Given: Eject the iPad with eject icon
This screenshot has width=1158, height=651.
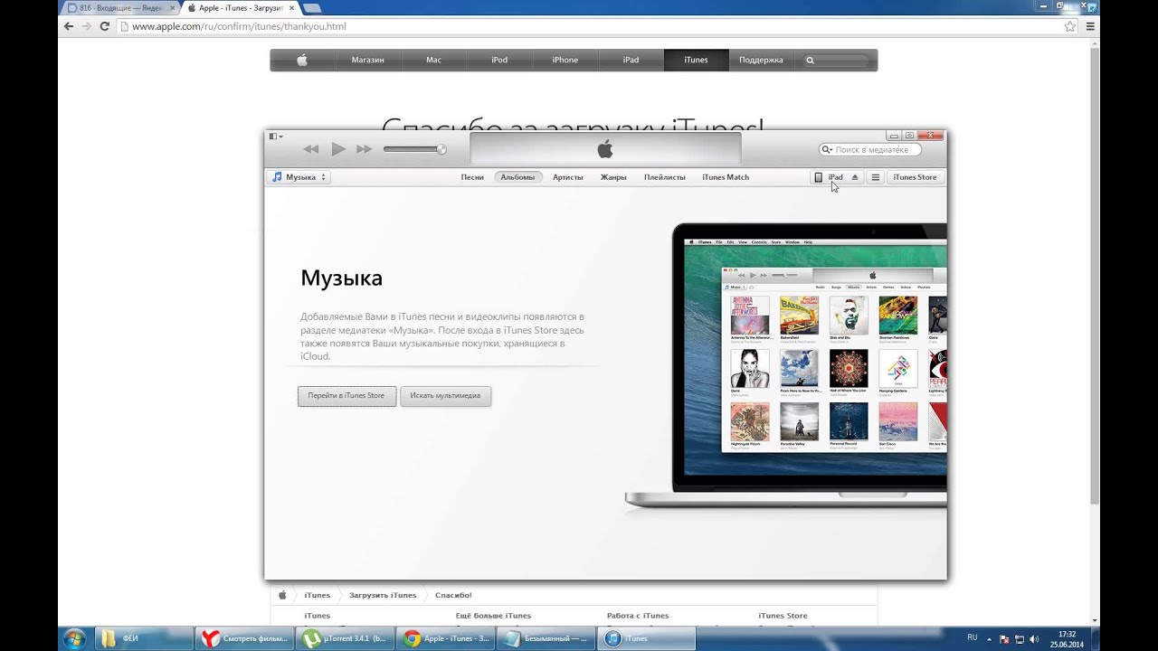Looking at the screenshot, I should (x=855, y=177).
